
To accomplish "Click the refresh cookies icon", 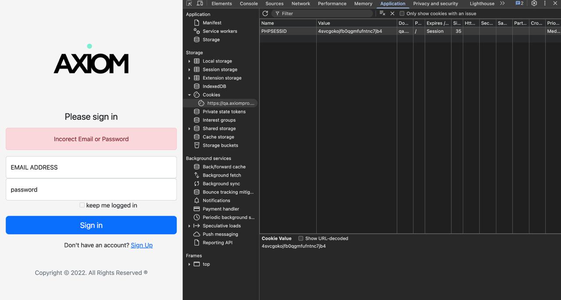I will tap(265, 14).
